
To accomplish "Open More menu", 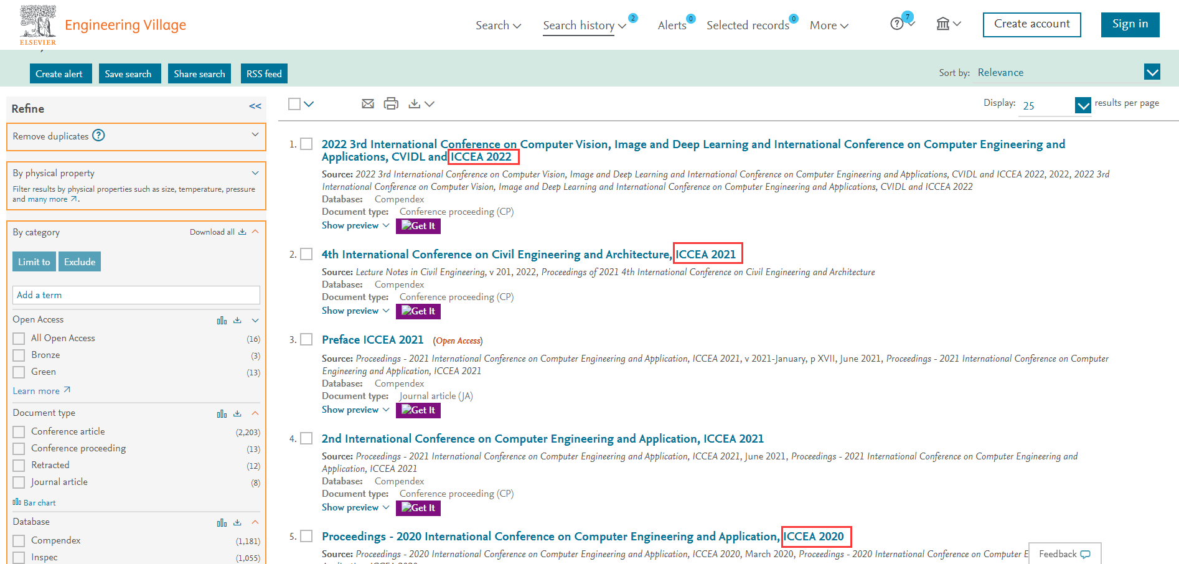I will [x=829, y=26].
